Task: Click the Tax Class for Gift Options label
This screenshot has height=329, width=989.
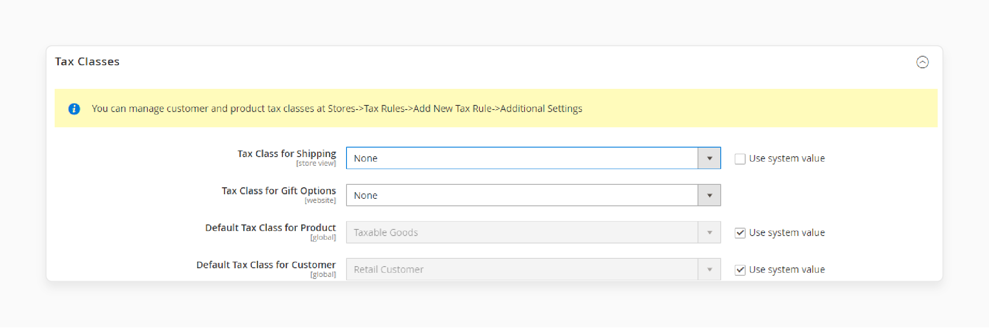Action: (279, 191)
